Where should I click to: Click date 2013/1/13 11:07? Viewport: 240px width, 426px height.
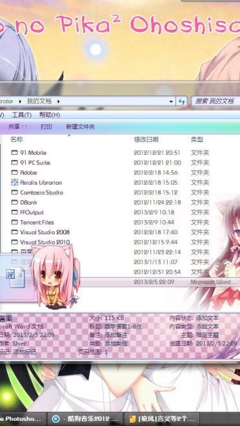point(155,262)
